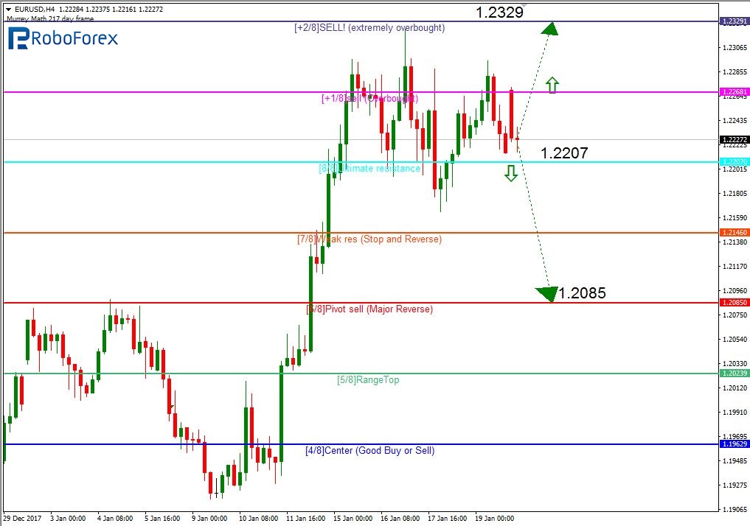Screen dimensions: 750x526
Task: Click the 11 Jan 16:00 time label
Action: (305, 519)
